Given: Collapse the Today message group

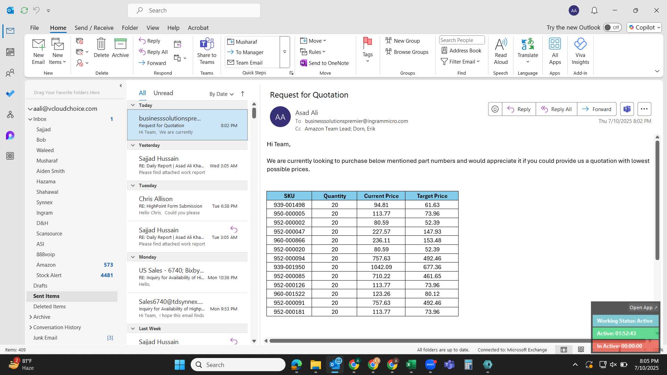Looking at the screenshot, I should [x=133, y=105].
